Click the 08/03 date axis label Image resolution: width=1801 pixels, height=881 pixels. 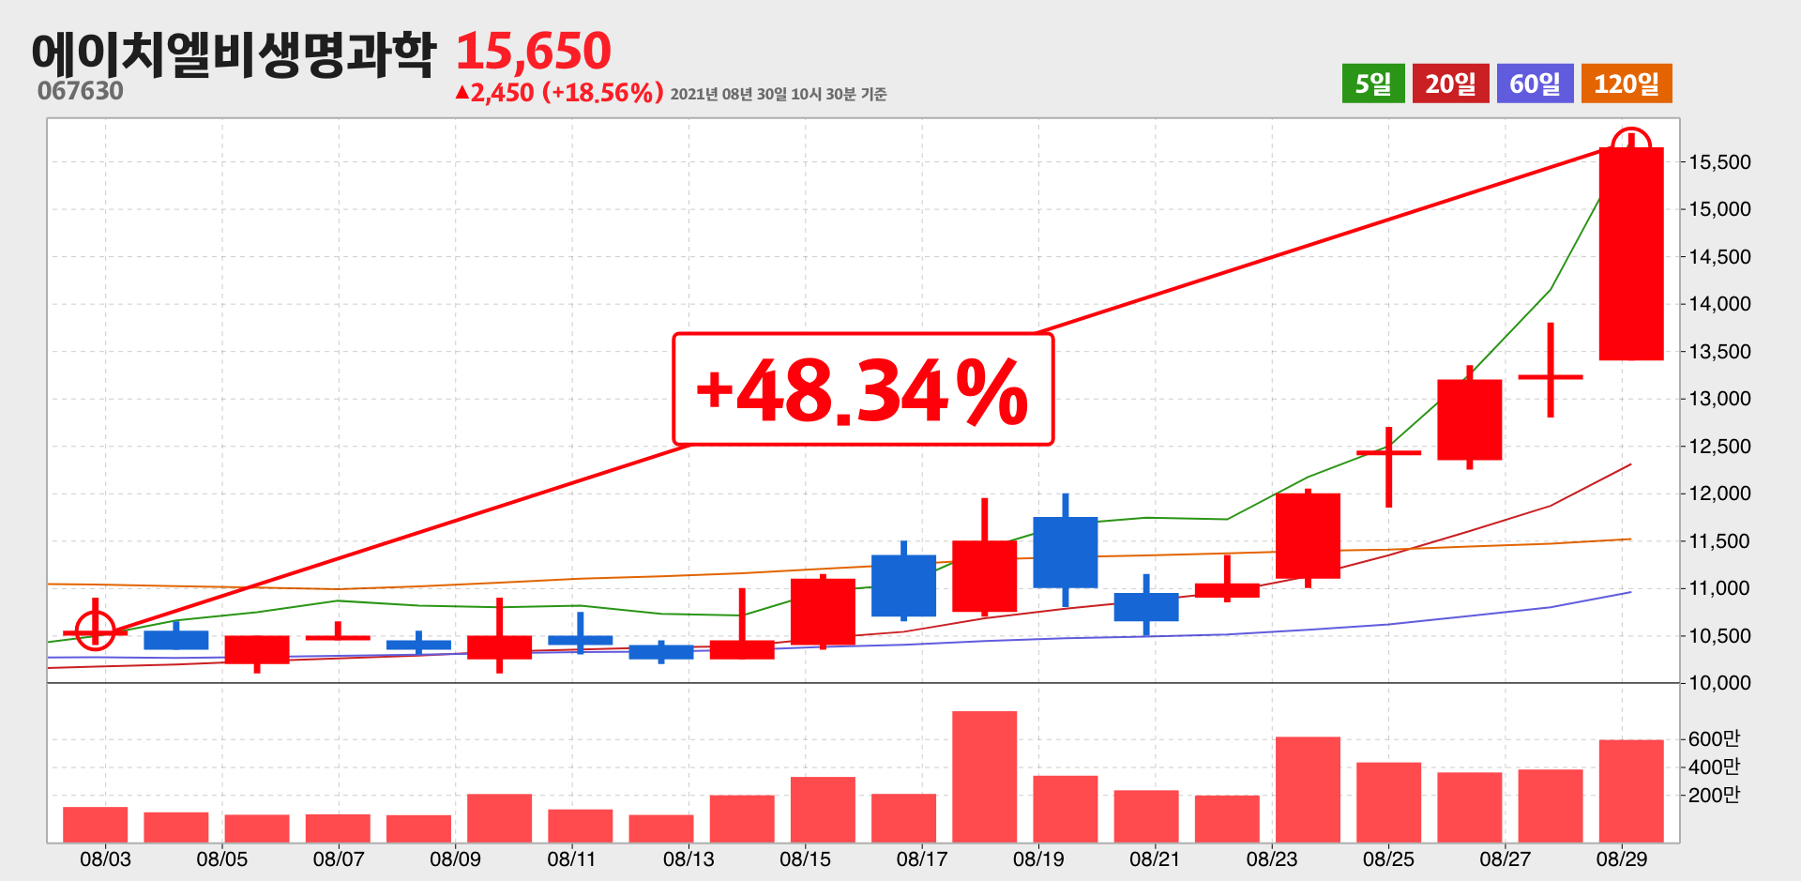(x=105, y=858)
